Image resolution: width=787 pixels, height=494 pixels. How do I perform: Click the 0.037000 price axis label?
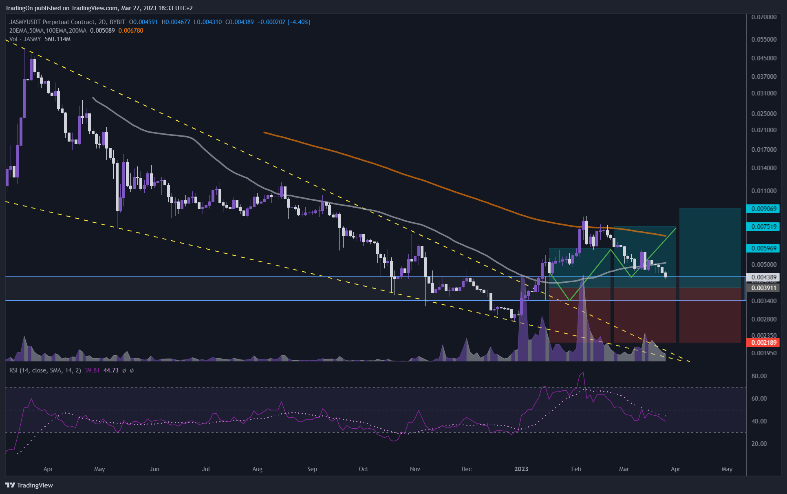[764, 77]
